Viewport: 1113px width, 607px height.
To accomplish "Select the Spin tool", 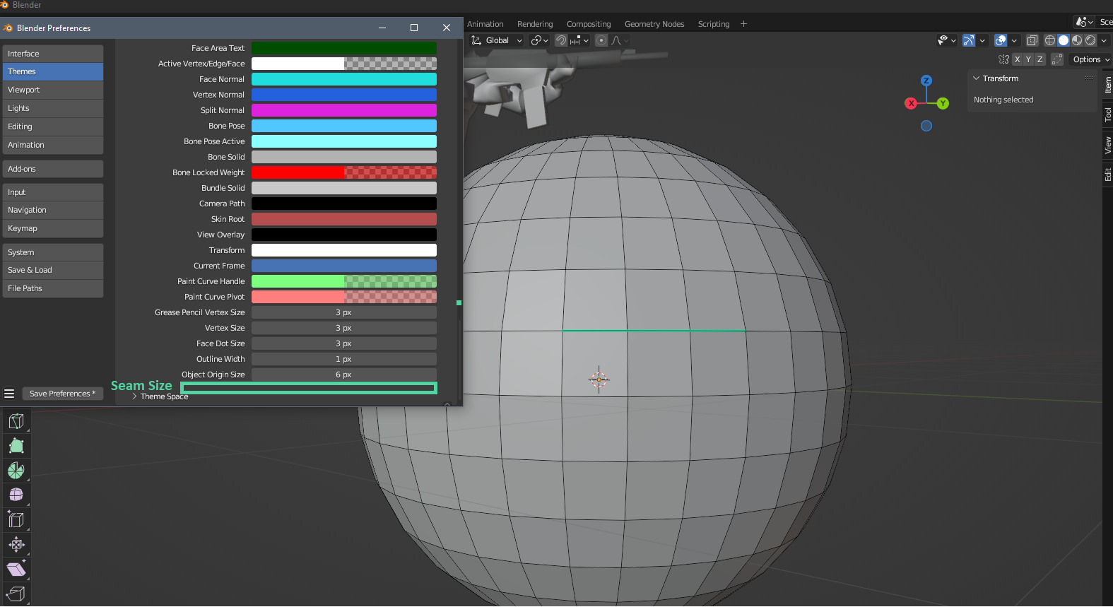I will click(16, 471).
